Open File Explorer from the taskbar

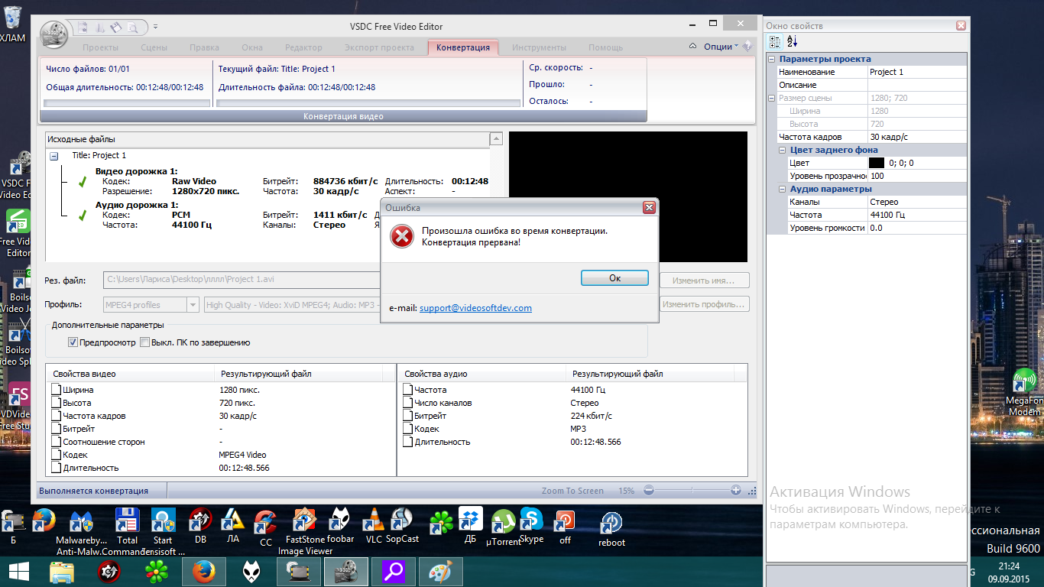[62, 571]
